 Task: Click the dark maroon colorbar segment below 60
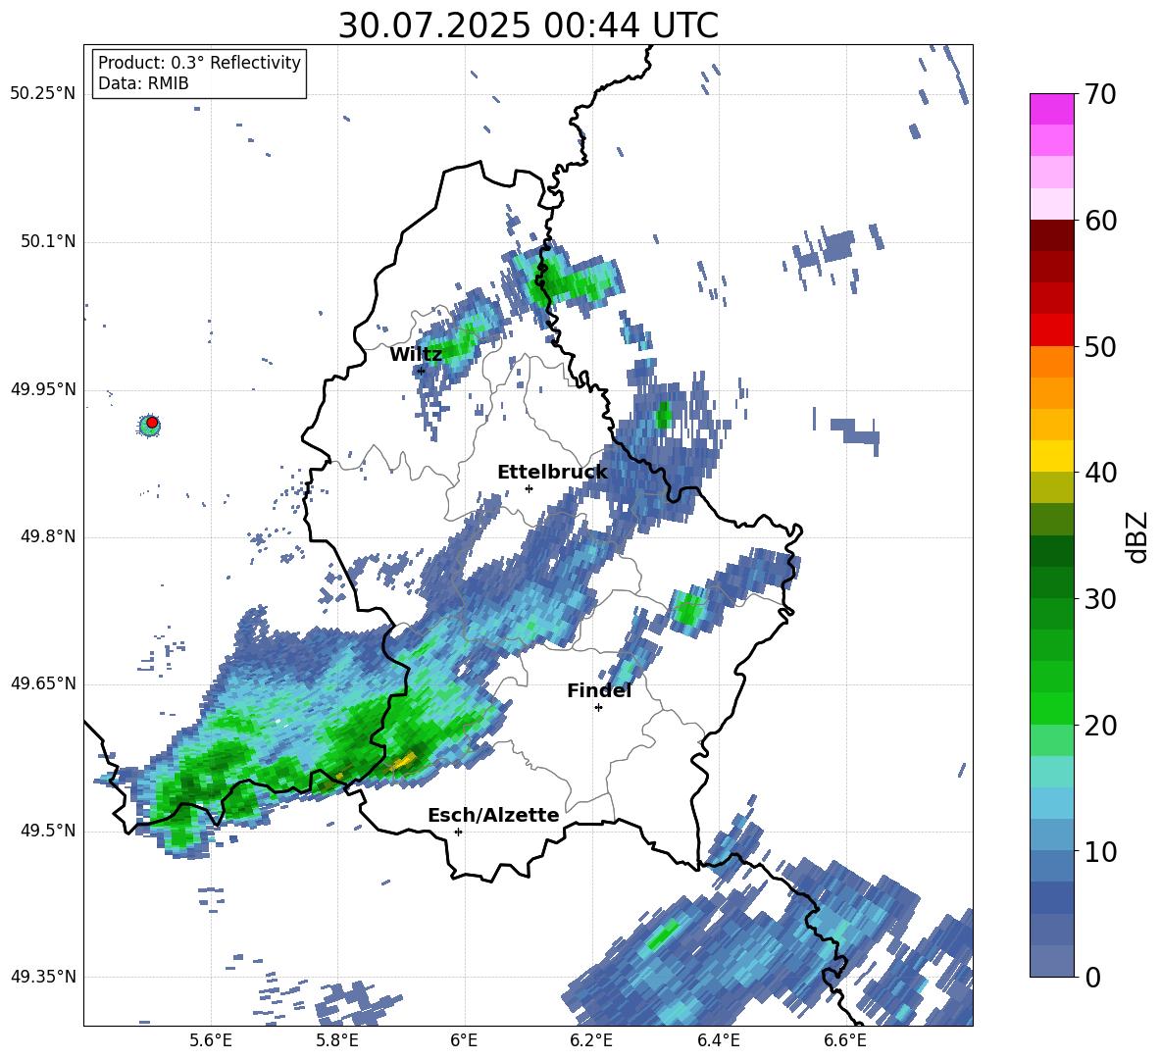click(1051, 235)
